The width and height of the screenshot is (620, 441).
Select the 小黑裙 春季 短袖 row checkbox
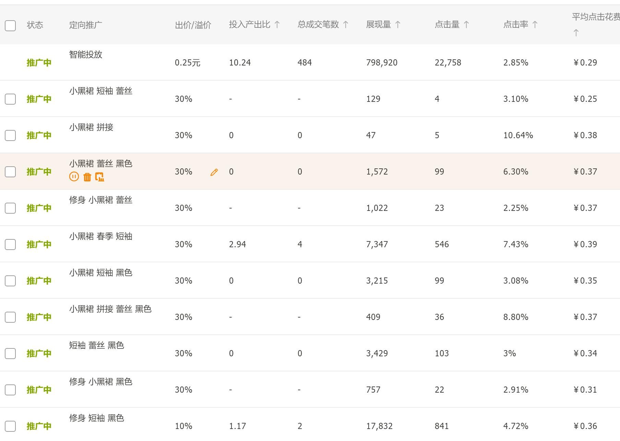click(10, 245)
